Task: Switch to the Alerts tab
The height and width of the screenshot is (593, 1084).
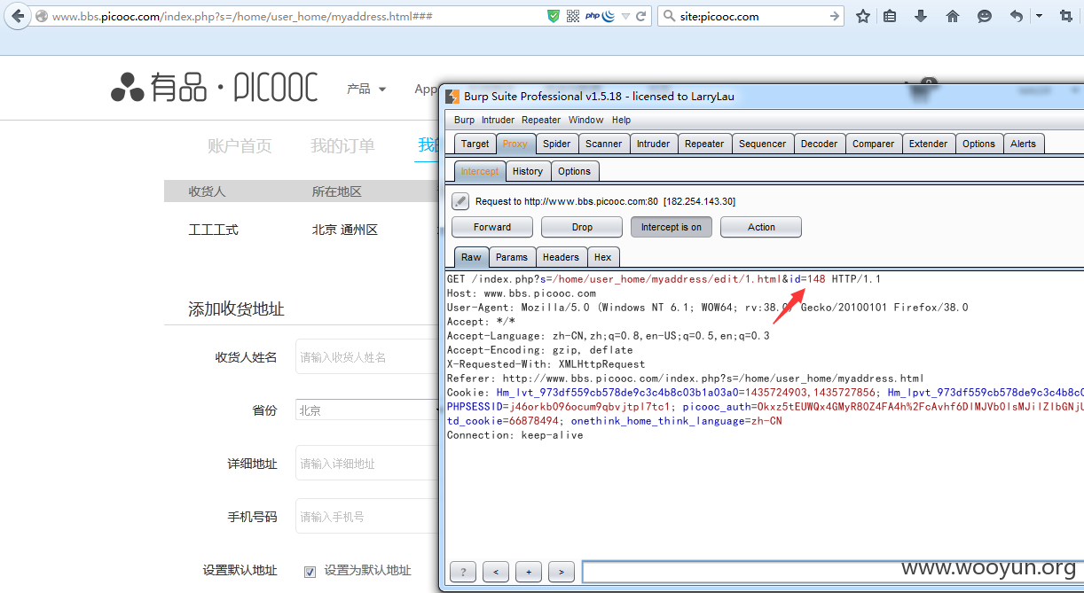Action: coord(1023,144)
